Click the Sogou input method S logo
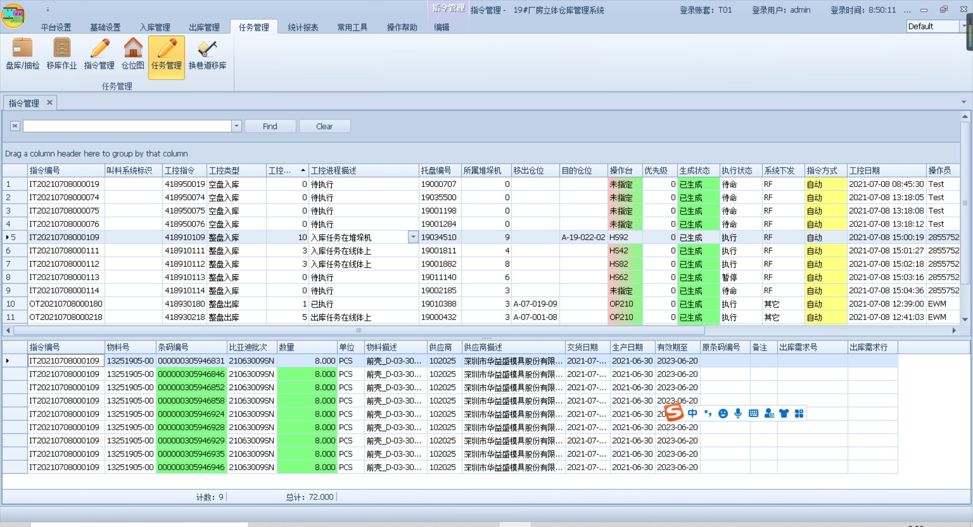973x527 pixels. pos(675,412)
